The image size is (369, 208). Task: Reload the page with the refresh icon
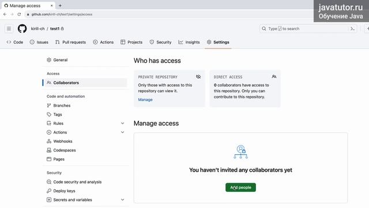coord(19,14)
